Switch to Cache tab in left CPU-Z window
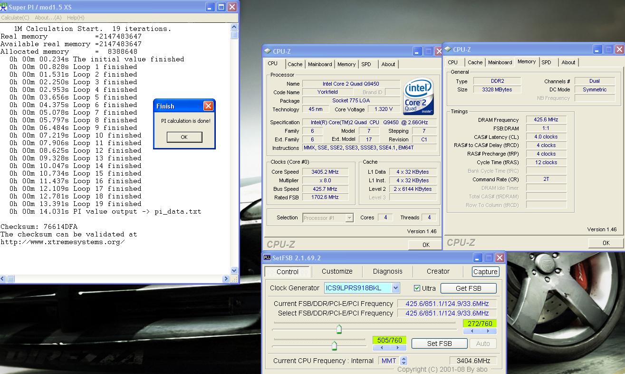 pos(295,64)
